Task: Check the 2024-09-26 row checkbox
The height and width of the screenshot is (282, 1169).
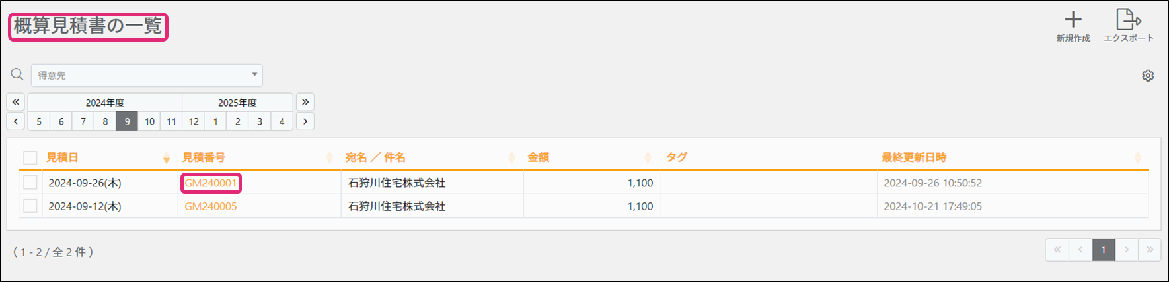Action: [30, 183]
